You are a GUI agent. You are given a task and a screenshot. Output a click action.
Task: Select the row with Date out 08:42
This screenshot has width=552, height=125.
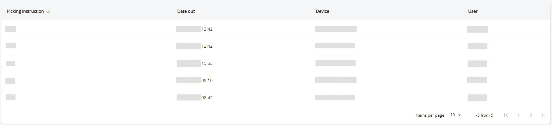(x=276, y=97)
